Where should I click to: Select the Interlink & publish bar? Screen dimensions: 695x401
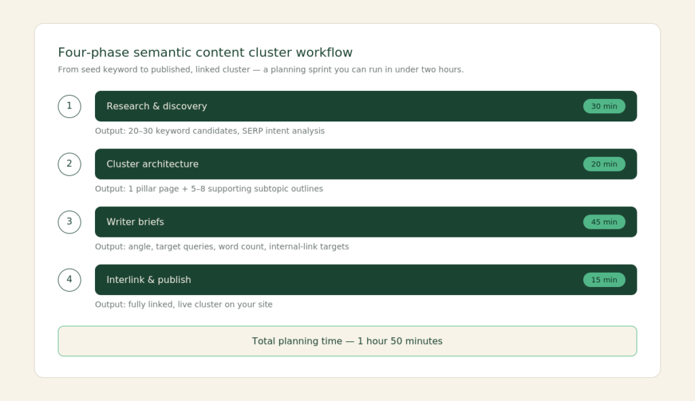[x=366, y=280]
